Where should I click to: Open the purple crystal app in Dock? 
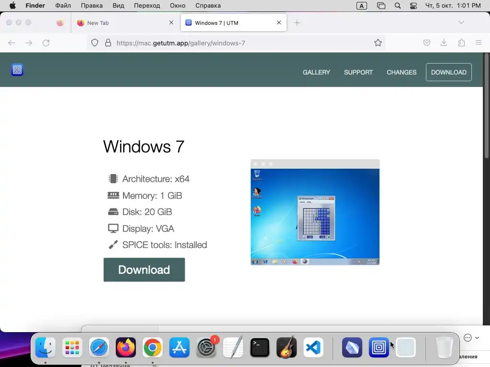tap(352, 347)
